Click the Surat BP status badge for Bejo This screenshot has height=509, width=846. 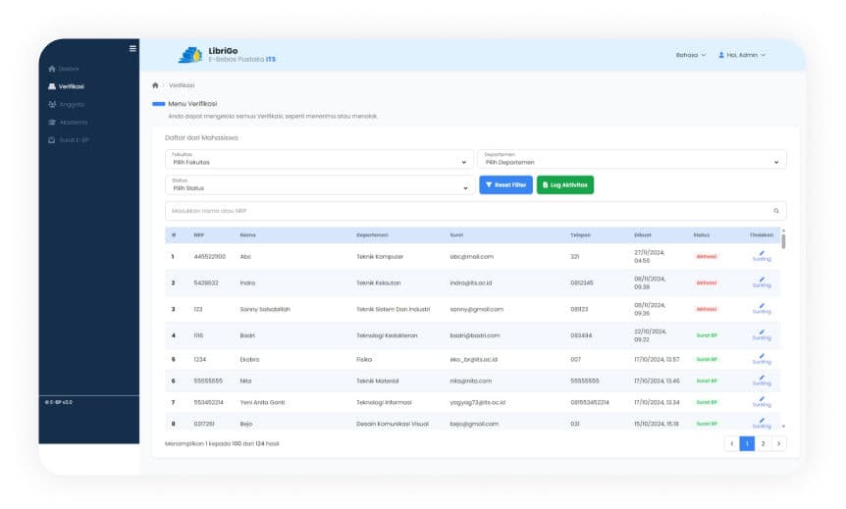point(707,424)
